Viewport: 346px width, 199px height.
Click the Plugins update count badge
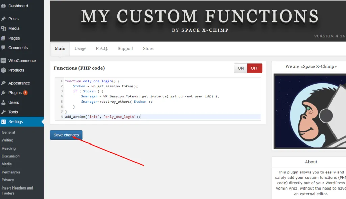pos(25,93)
